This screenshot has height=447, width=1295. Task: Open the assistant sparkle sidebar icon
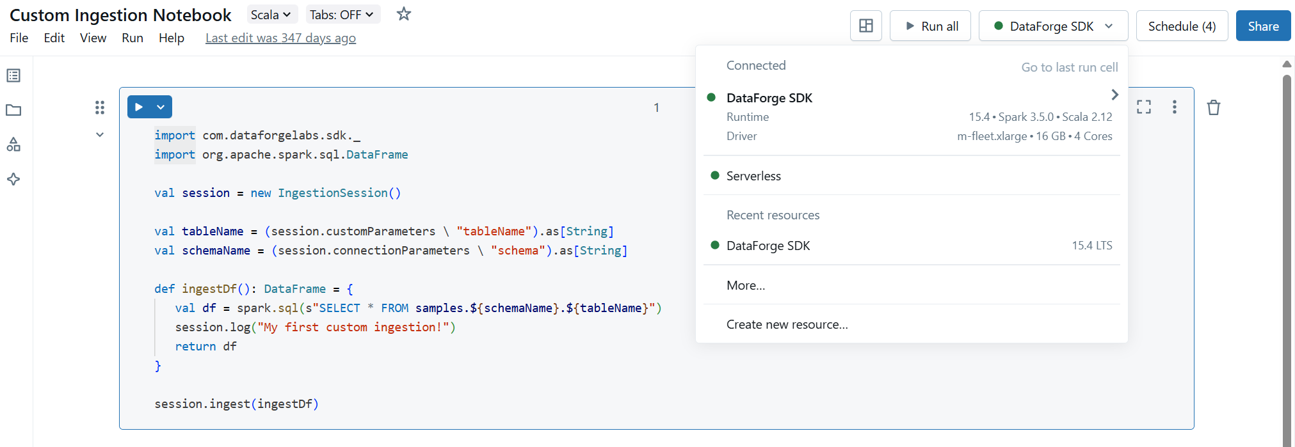13,179
